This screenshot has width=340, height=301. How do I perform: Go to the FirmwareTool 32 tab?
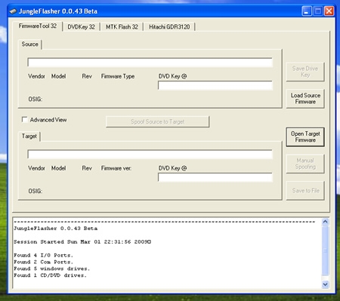tap(38, 26)
